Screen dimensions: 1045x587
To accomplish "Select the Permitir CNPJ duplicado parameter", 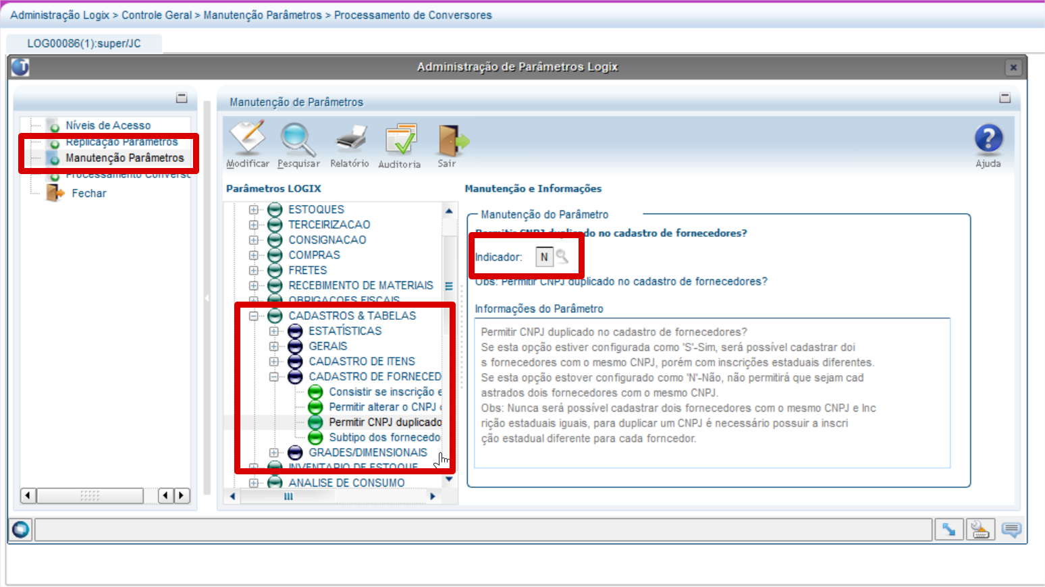I will pyautogui.click(x=385, y=422).
